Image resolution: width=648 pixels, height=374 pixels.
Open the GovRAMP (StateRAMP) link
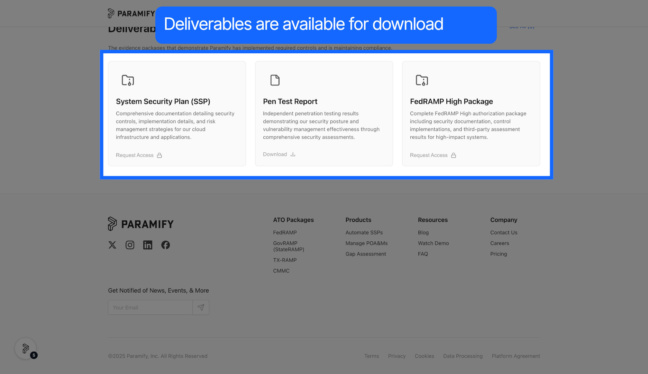click(289, 246)
